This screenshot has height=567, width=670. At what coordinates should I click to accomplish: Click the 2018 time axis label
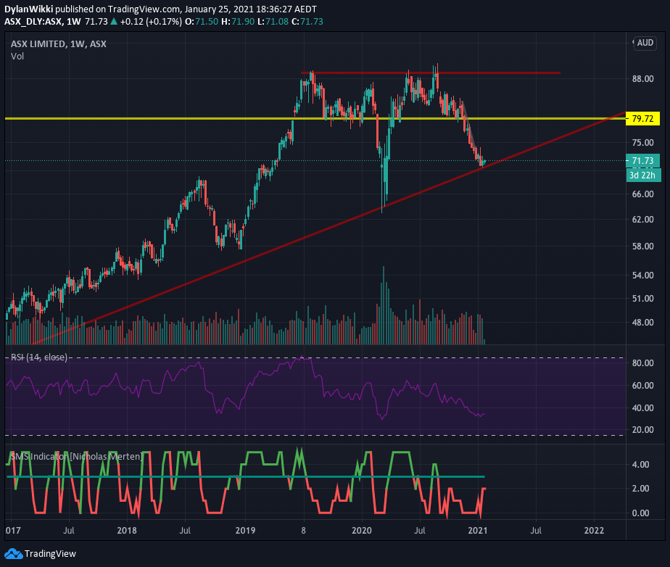click(127, 530)
